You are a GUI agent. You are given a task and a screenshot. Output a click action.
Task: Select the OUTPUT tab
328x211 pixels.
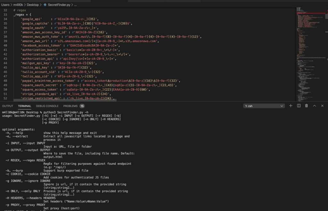pyautogui.click(x=7, y=106)
